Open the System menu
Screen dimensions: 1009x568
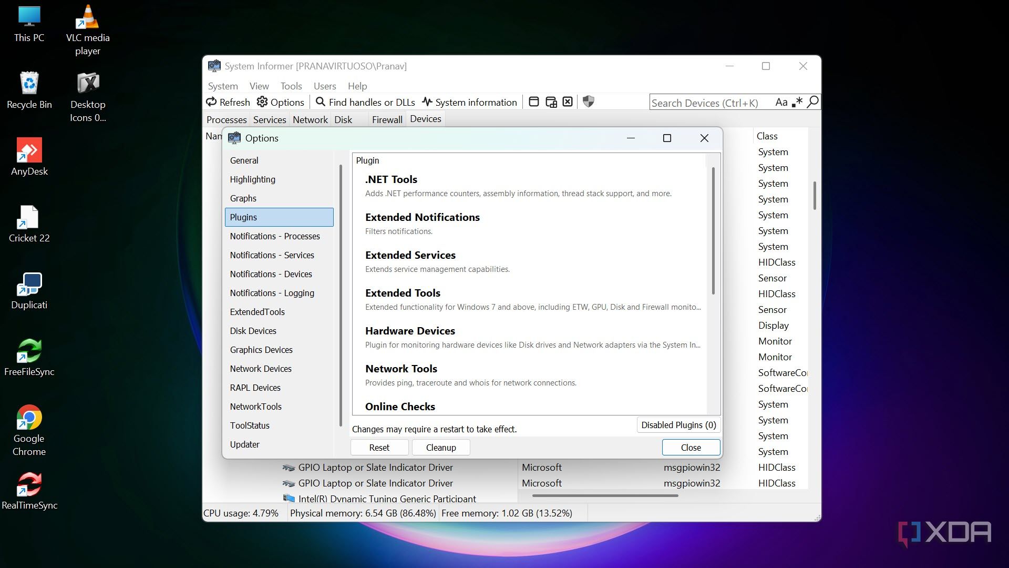[223, 86]
